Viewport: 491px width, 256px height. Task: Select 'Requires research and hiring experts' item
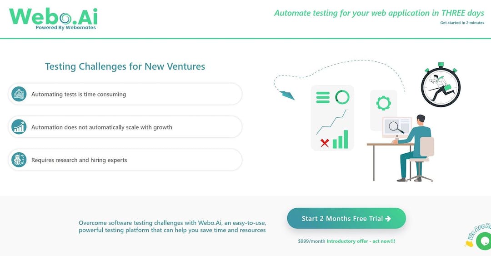click(x=125, y=160)
